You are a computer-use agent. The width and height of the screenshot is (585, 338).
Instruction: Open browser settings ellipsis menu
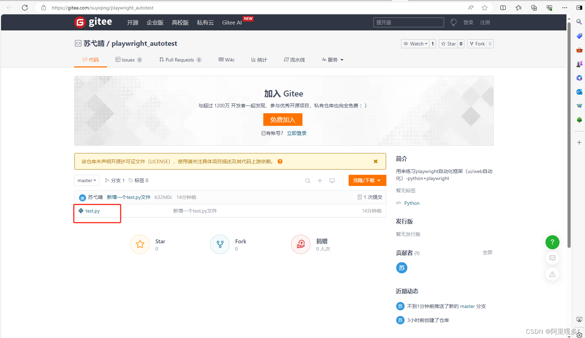pos(565,8)
